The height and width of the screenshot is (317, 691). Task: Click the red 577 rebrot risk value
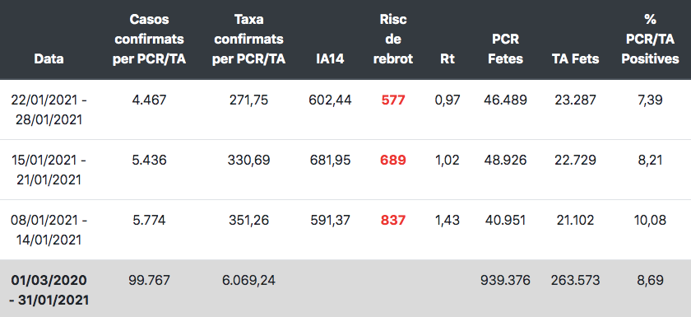392,100
